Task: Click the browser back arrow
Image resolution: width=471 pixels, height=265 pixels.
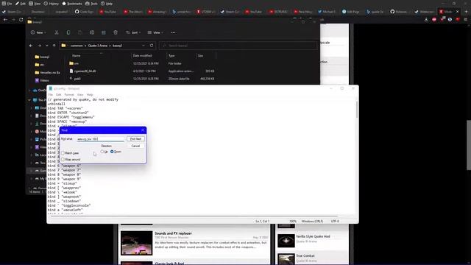Action: (x=5, y=20)
